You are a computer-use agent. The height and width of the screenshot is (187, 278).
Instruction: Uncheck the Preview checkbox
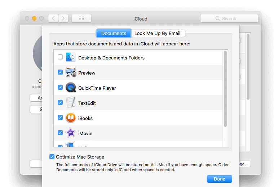[x=60, y=72]
